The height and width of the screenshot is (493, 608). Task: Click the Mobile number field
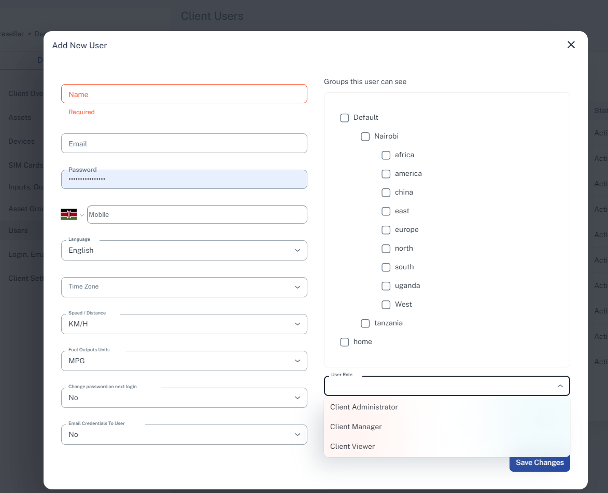click(197, 214)
